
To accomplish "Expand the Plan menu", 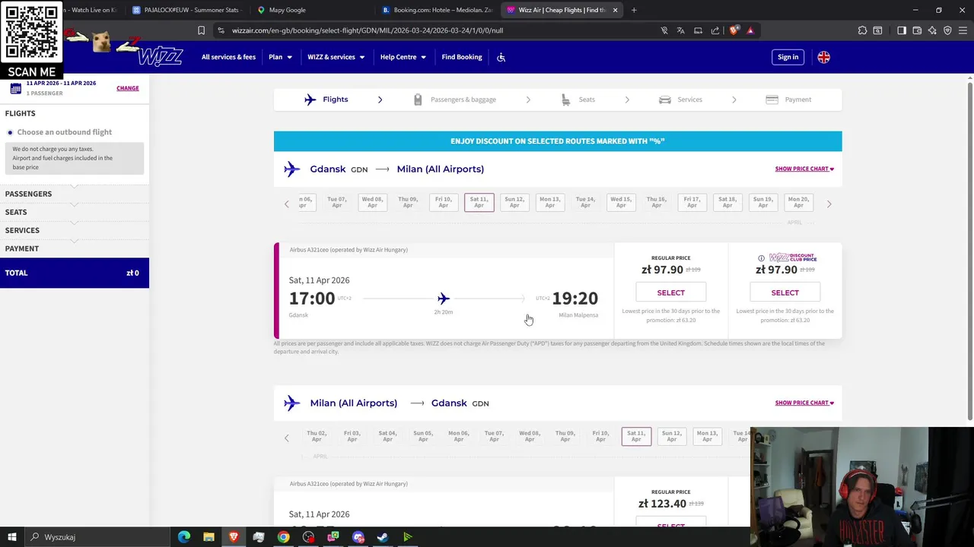I will pyautogui.click(x=280, y=57).
